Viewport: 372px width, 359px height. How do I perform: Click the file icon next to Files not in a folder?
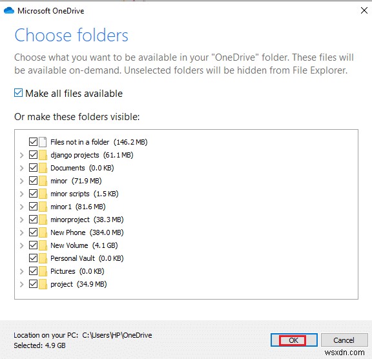point(43,142)
